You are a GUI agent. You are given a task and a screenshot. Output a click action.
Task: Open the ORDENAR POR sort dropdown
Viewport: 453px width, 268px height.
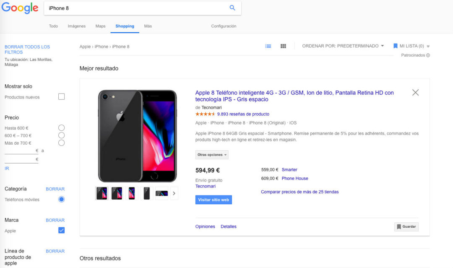(343, 46)
